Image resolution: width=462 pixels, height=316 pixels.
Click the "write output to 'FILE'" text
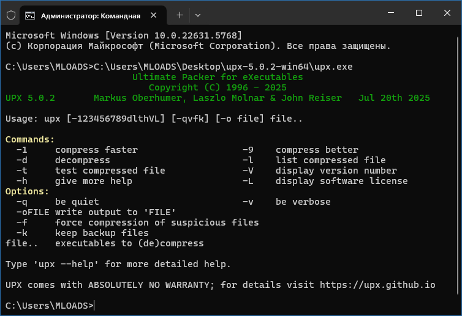coord(115,212)
